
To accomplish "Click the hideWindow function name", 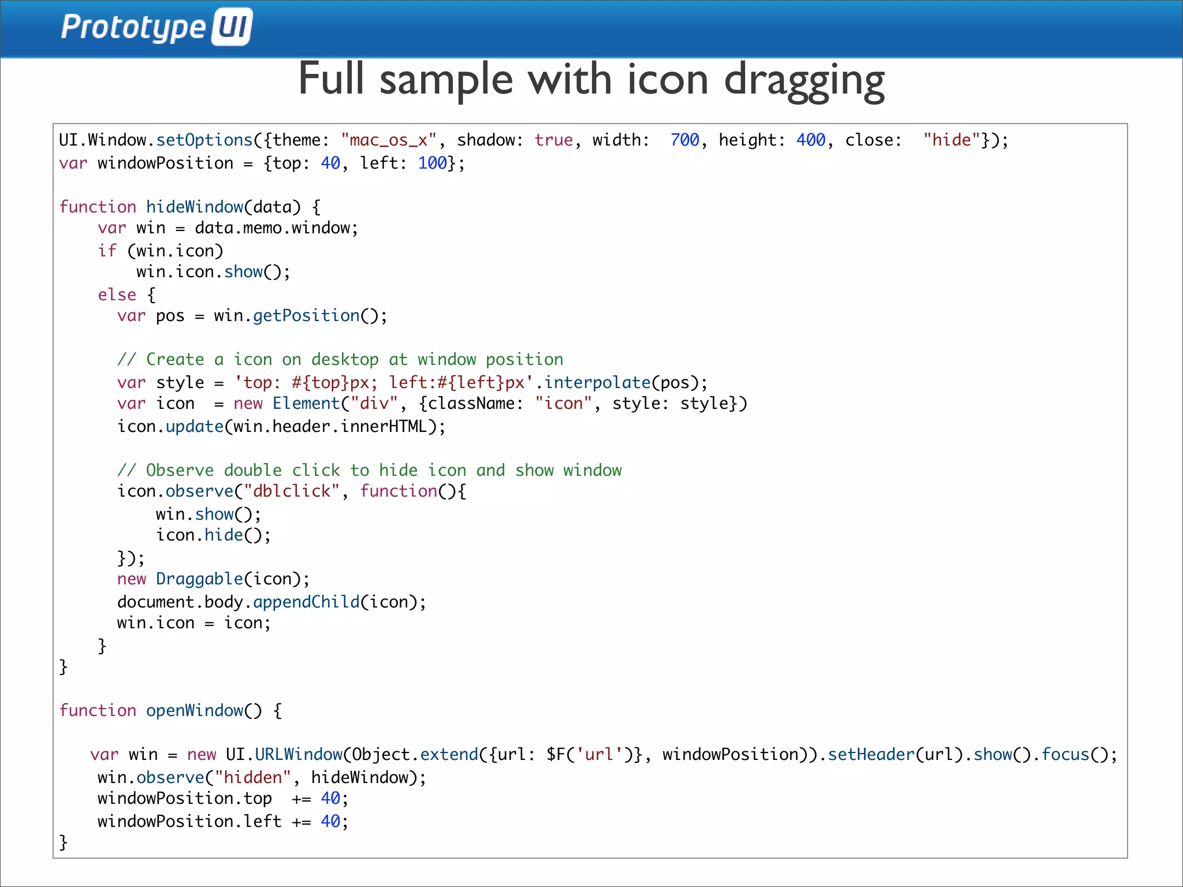I will [x=195, y=207].
